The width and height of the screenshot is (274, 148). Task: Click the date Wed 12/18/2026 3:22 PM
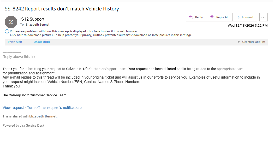248,26
